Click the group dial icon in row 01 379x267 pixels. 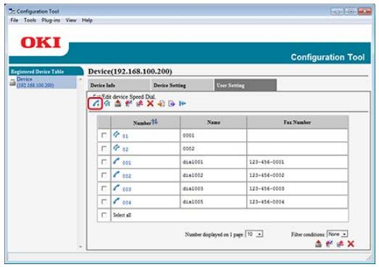116,134
